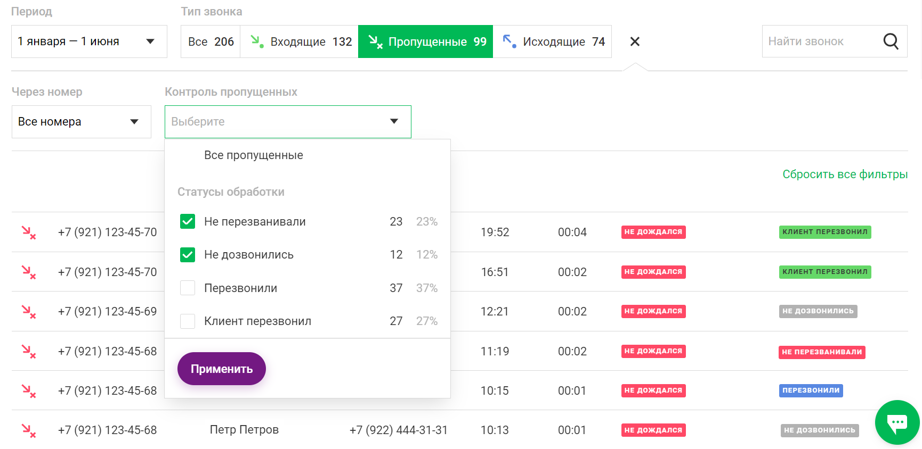Open the green chat support bubble
922x449 pixels.
(897, 422)
